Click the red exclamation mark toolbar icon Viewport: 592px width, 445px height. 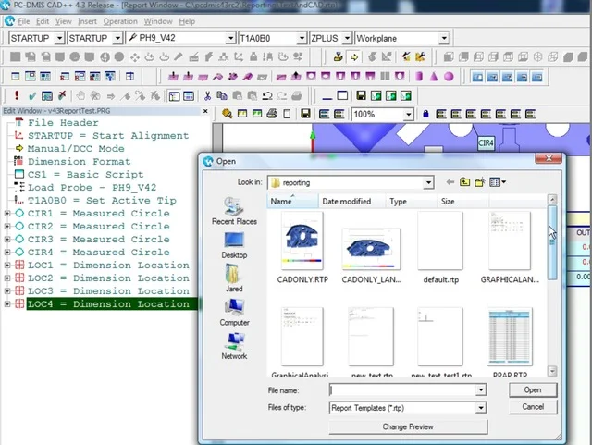17,95
